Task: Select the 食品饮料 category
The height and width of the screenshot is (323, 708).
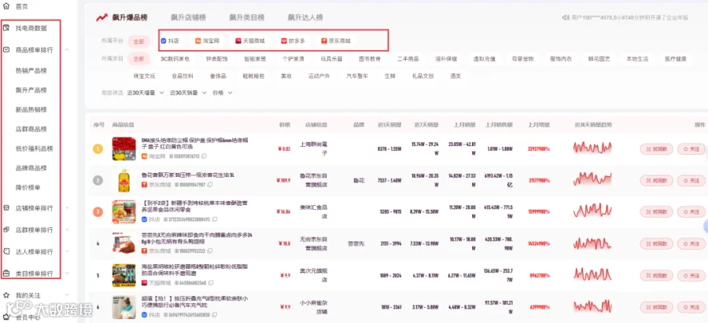Action: tap(183, 76)
